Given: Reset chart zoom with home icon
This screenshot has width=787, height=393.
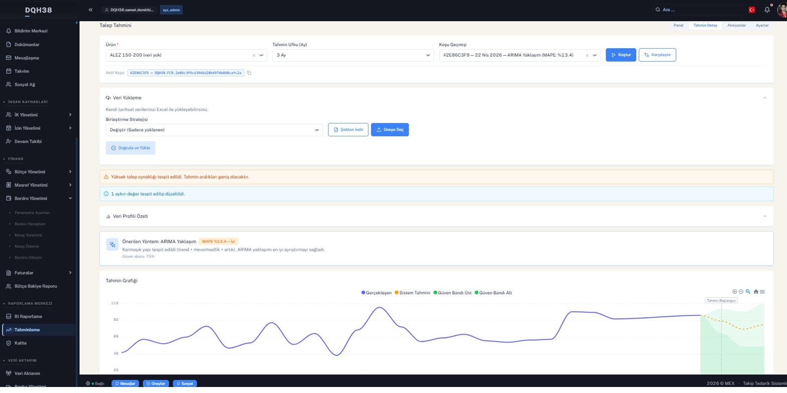Looking at the screenshot, I should 756,292.
